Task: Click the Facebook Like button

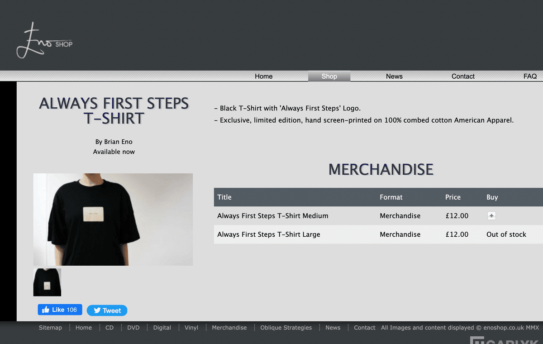Action: click(x=60, y=310)
